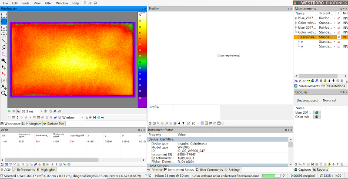
Task: Click the AOIs horizontal scrollbar
Action: point(51,160)
